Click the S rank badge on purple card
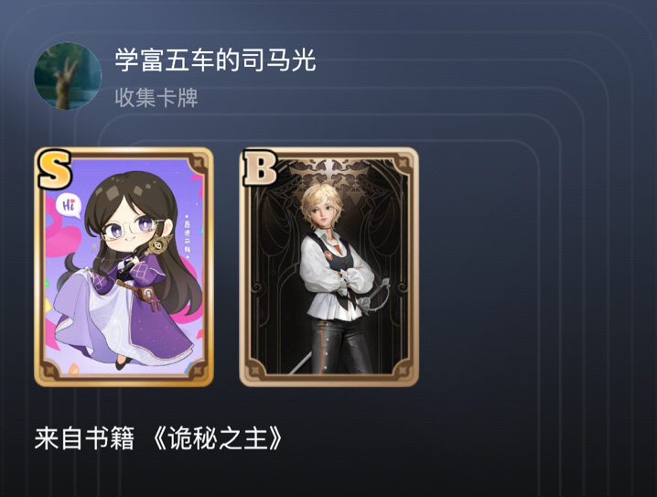The height and width of the screenshot is (497, 657). (54, 169)
